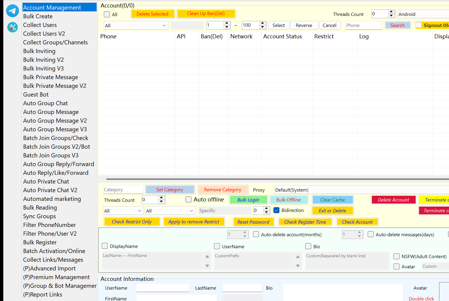Screen dimensions: 449x301
Task: Check the Avatar checkbox
Action: pos(396,267)
